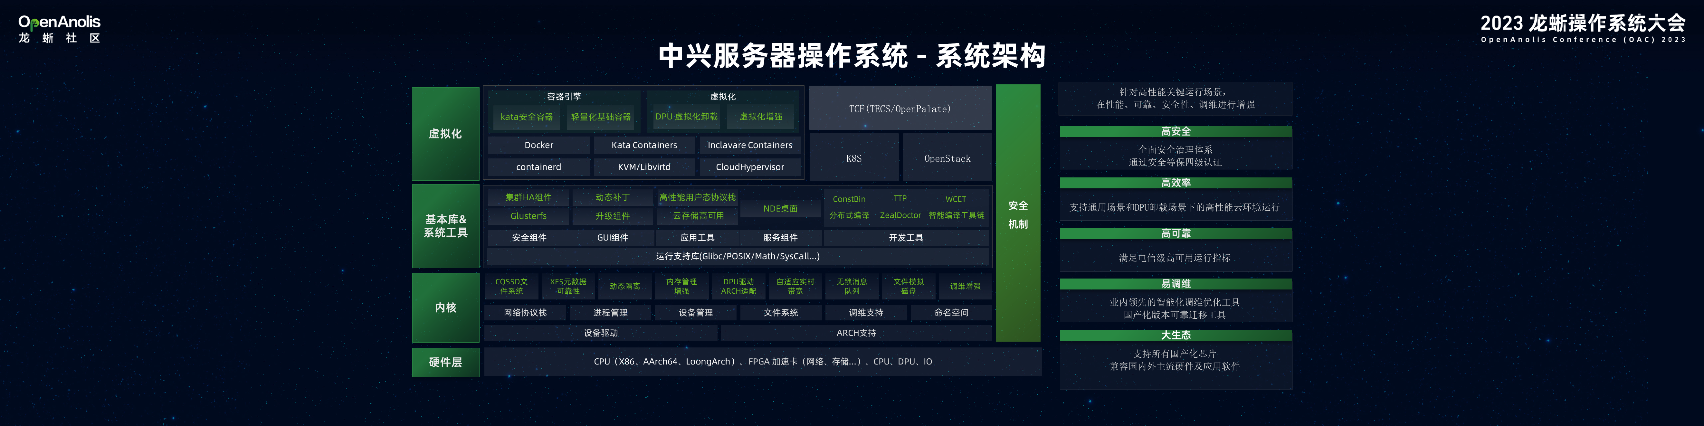Click the 分布式编译 label
Viewport: 1704px width, 426px height.
point(849,216)
